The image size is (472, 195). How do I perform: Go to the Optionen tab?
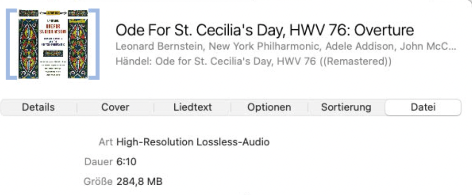(x=269, y=107)
